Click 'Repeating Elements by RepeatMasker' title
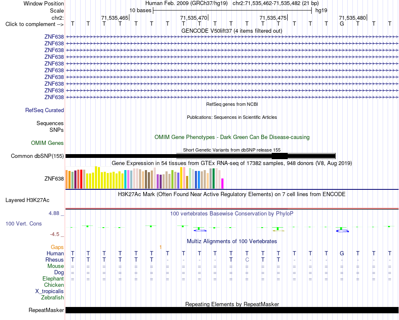 (x=232, y=304)
